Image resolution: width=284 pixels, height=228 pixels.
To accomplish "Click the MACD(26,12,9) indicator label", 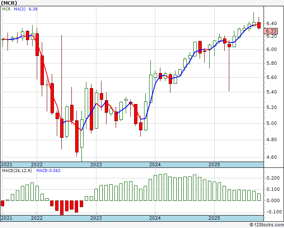I will coord(17,171).
